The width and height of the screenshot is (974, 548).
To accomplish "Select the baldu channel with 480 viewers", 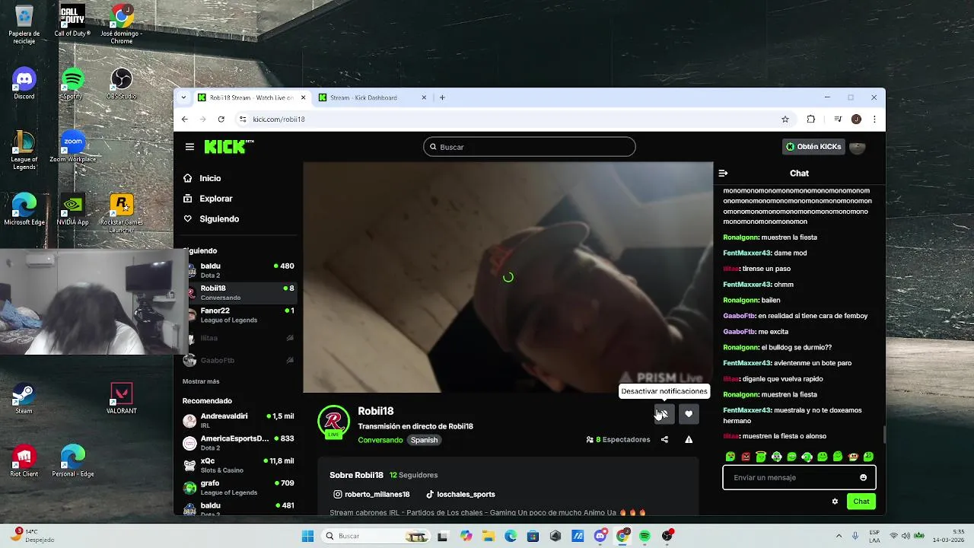I will pyautogui.click(x=239, y=271).
